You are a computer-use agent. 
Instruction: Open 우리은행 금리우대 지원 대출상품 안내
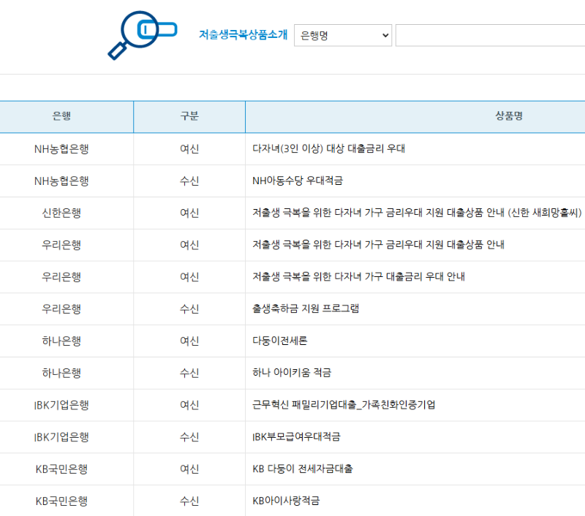click(x=380, y=245)
